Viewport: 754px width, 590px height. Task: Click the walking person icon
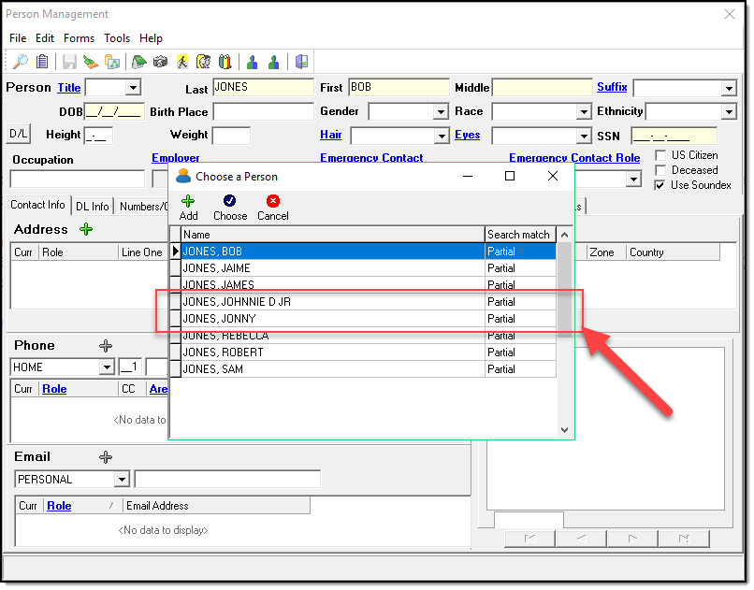pos(182,62)
